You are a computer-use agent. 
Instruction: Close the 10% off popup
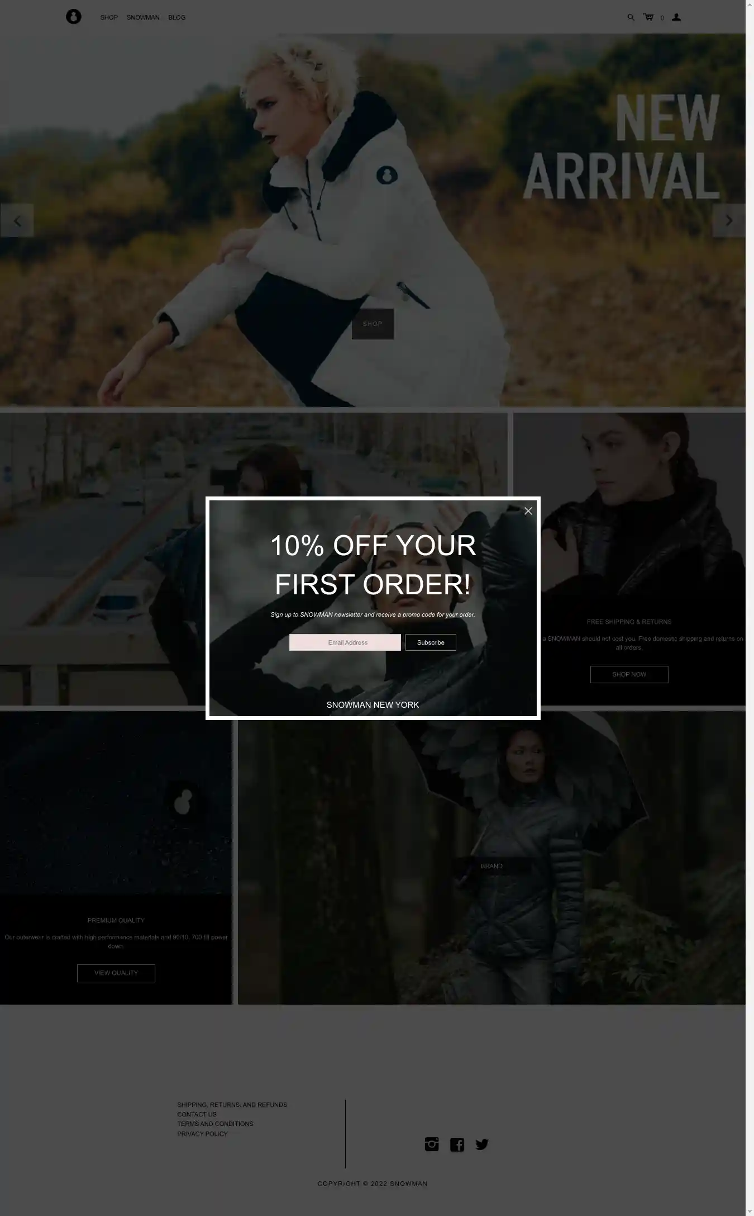(x=528, y=511)
